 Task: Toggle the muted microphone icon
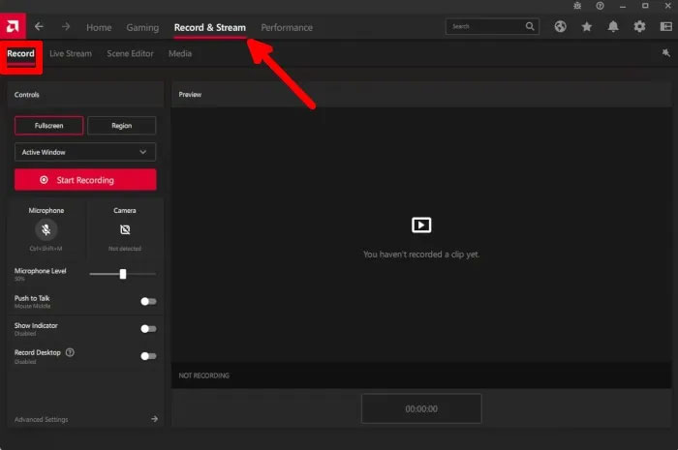[x=46, y=229]
